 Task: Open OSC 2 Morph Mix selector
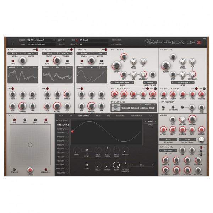click(58, 67)
